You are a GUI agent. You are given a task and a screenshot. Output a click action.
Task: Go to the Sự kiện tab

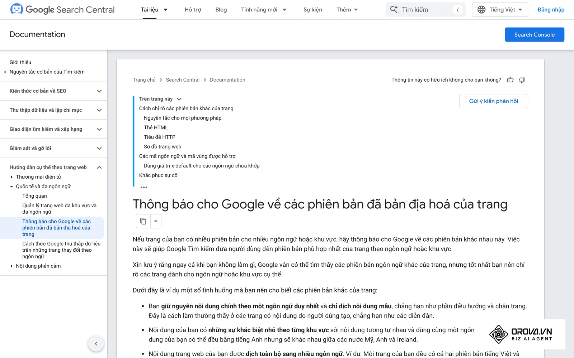pyautogui.click(x=313, y=10)
